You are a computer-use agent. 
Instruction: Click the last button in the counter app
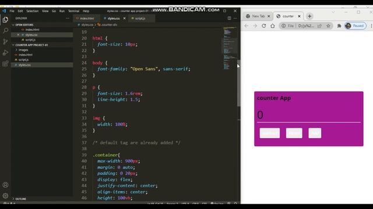coord(315,133)
